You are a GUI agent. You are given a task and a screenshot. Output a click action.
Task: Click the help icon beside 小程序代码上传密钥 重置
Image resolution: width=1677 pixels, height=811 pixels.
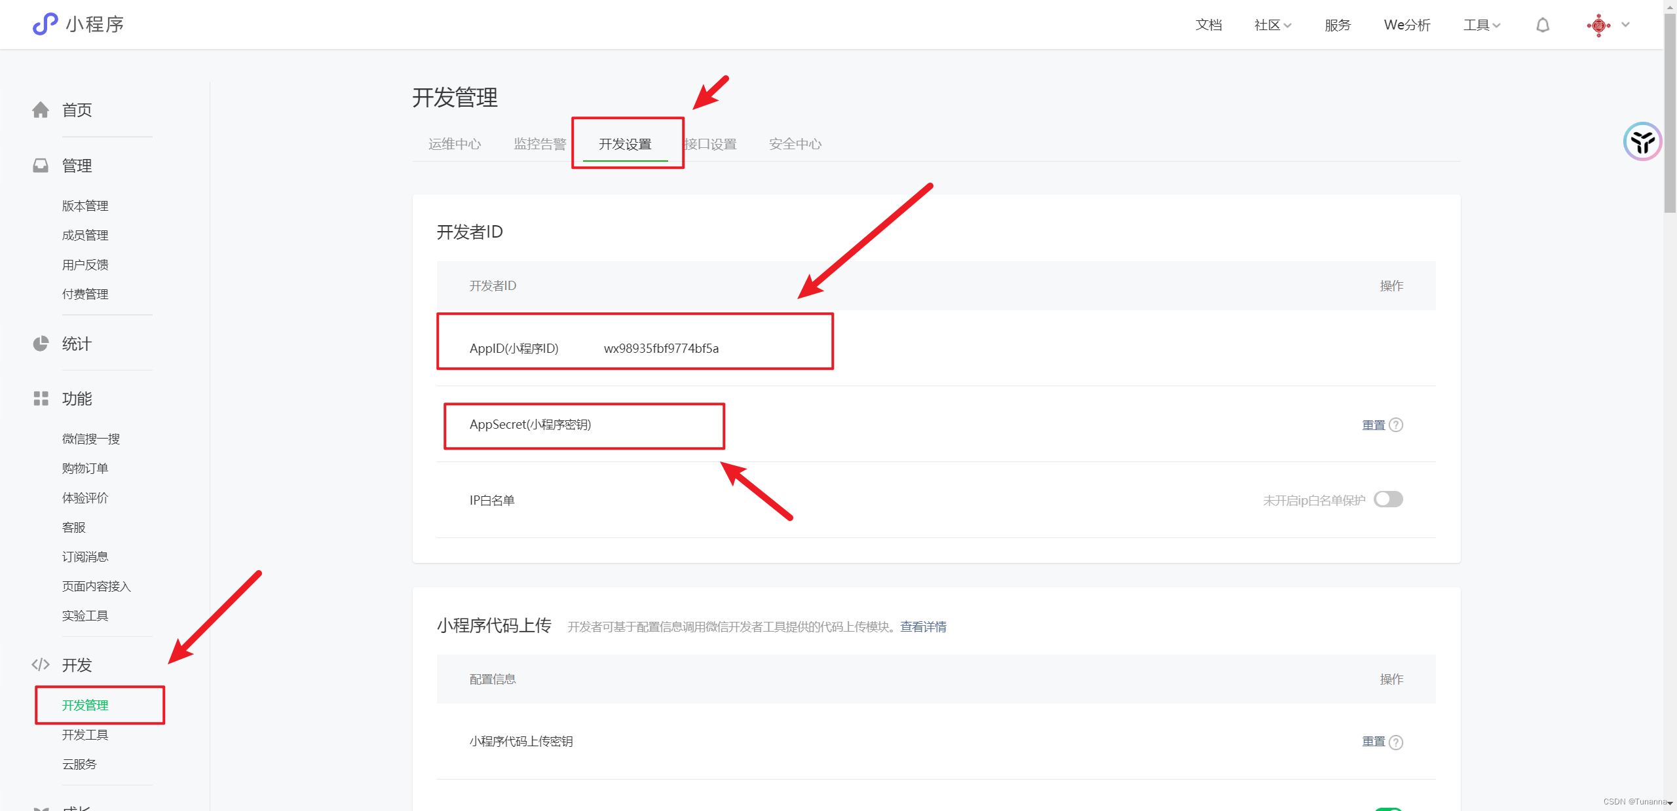[x=1397, y=742]
